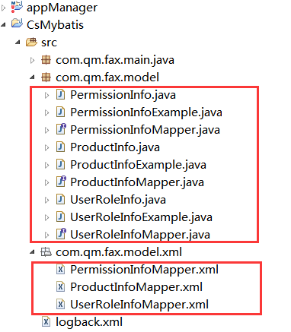Collapse com.qm.fax.model package arrow
This screenshot has width=291, height=332.
point(32,77)
